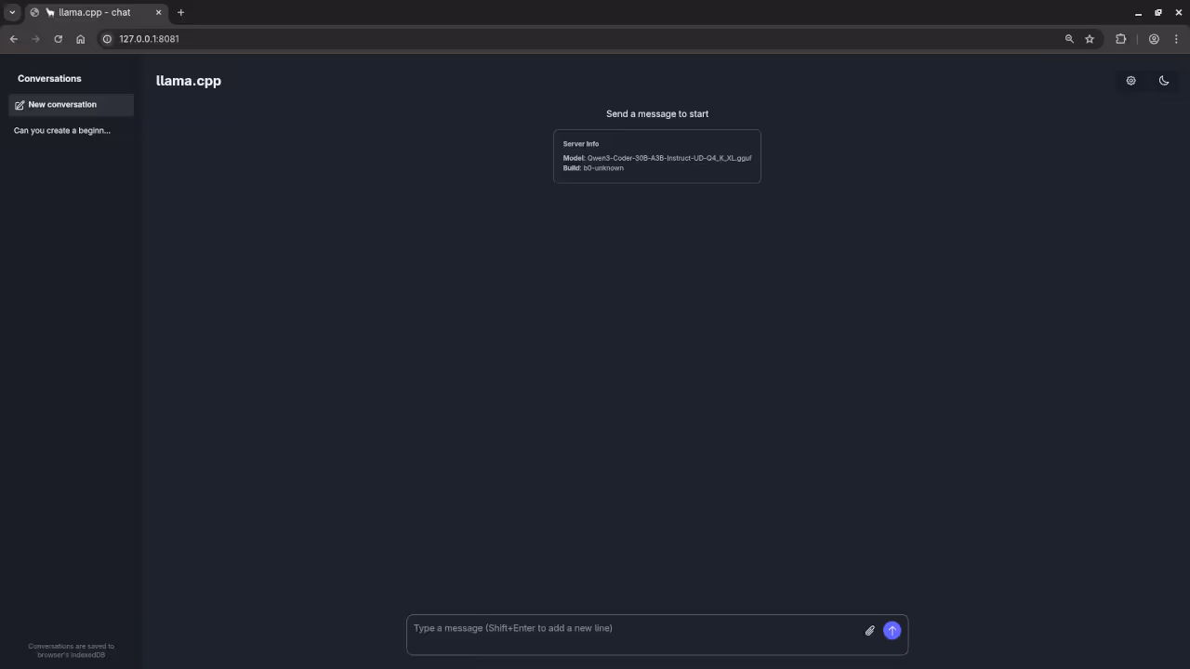Bookmark the page with the star icon
Screen dimensions: 1190x669
pyautogui.click(x=1089, y=39)
